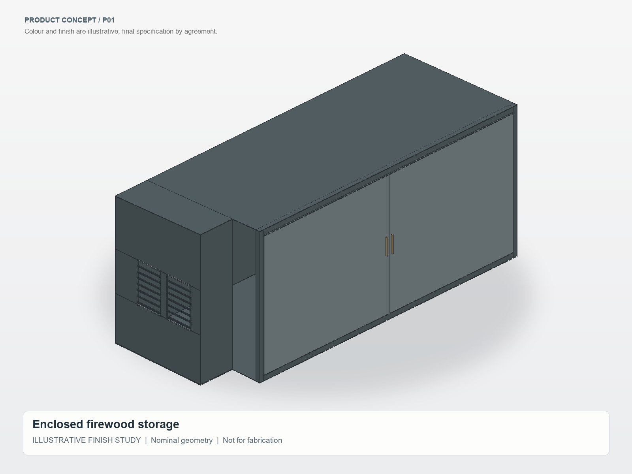Click the 'Not for fabrication' caption text

[x=252, y=440]
